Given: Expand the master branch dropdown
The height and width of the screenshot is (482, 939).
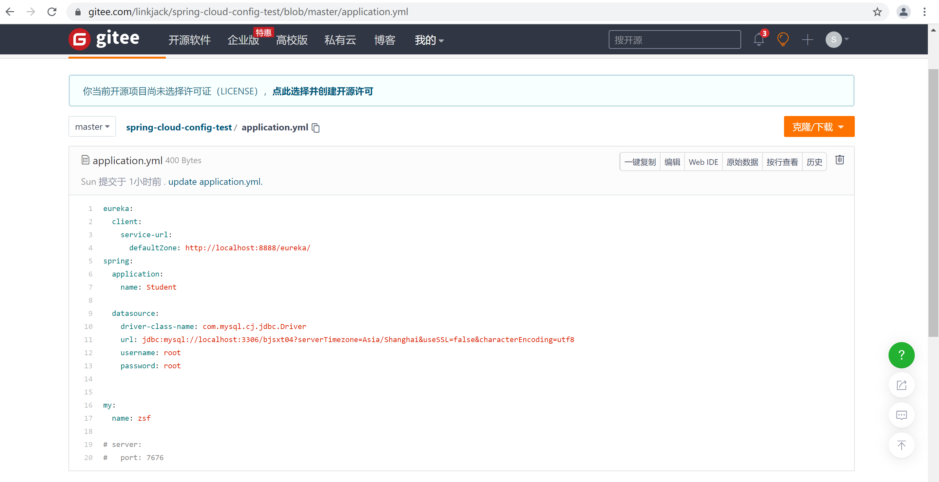Looking at the screenshot, I should (92, 126).
